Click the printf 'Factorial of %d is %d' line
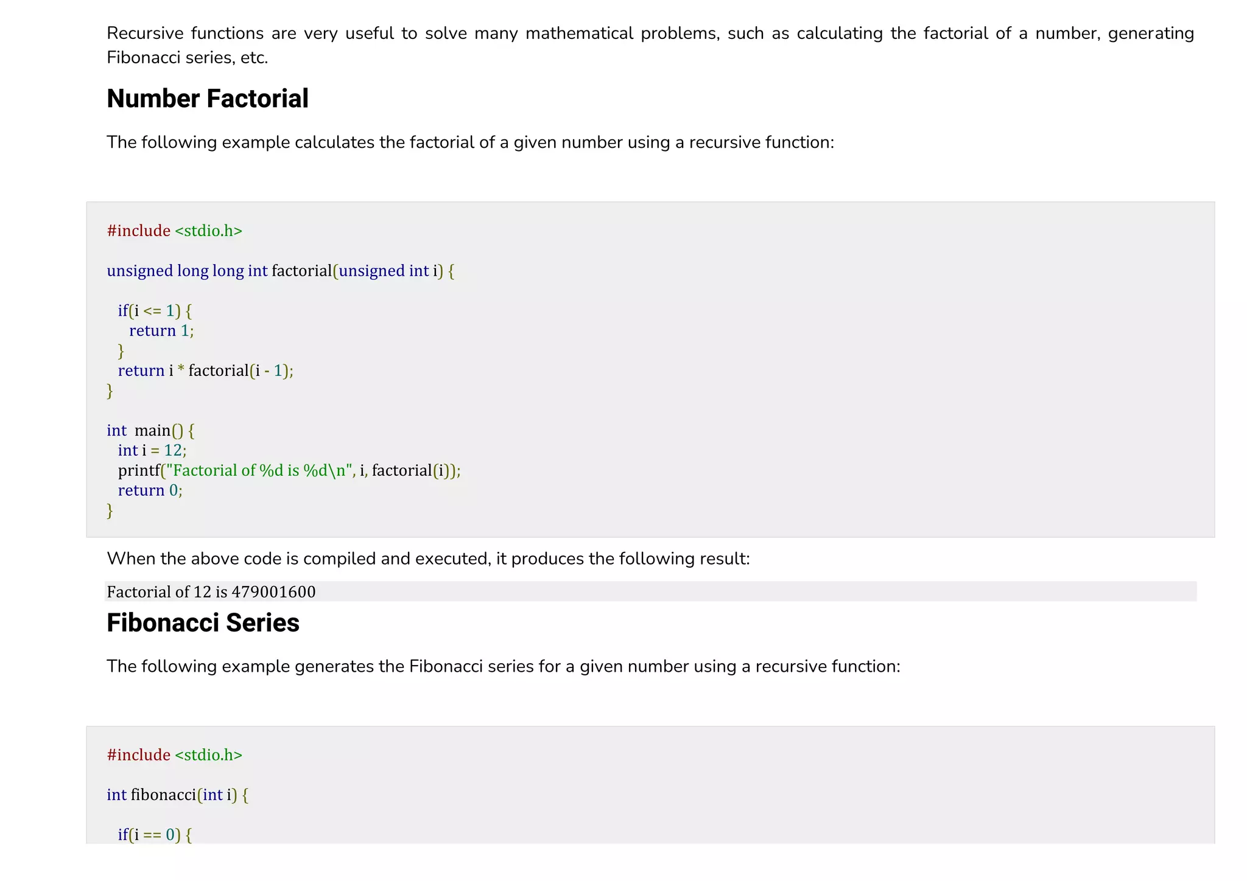The width and height of the screenshot is (1247, 881). [289, 470]
